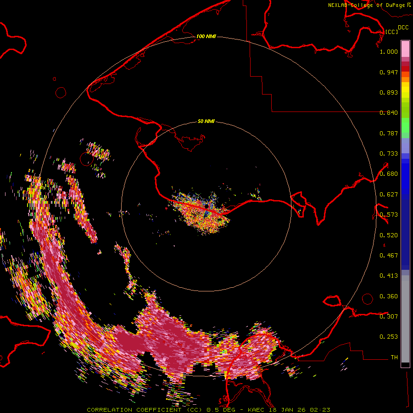Click the 0.360 scale value
This screenshot has height=413, width=413.
point(389,296)
